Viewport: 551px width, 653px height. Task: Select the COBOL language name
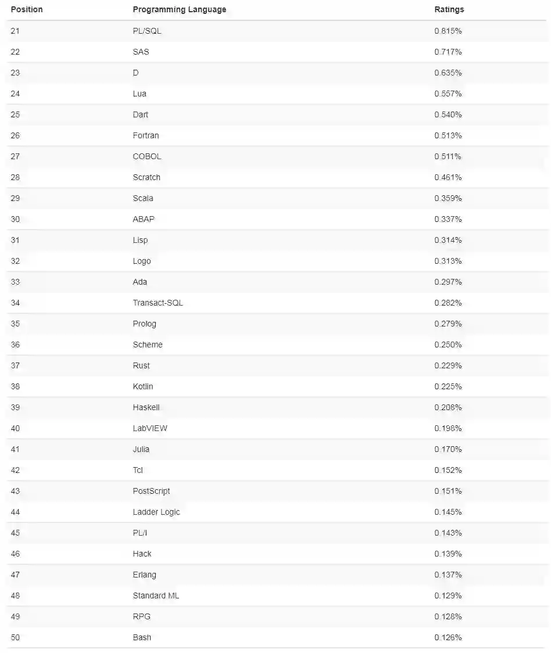coord(147,156)
